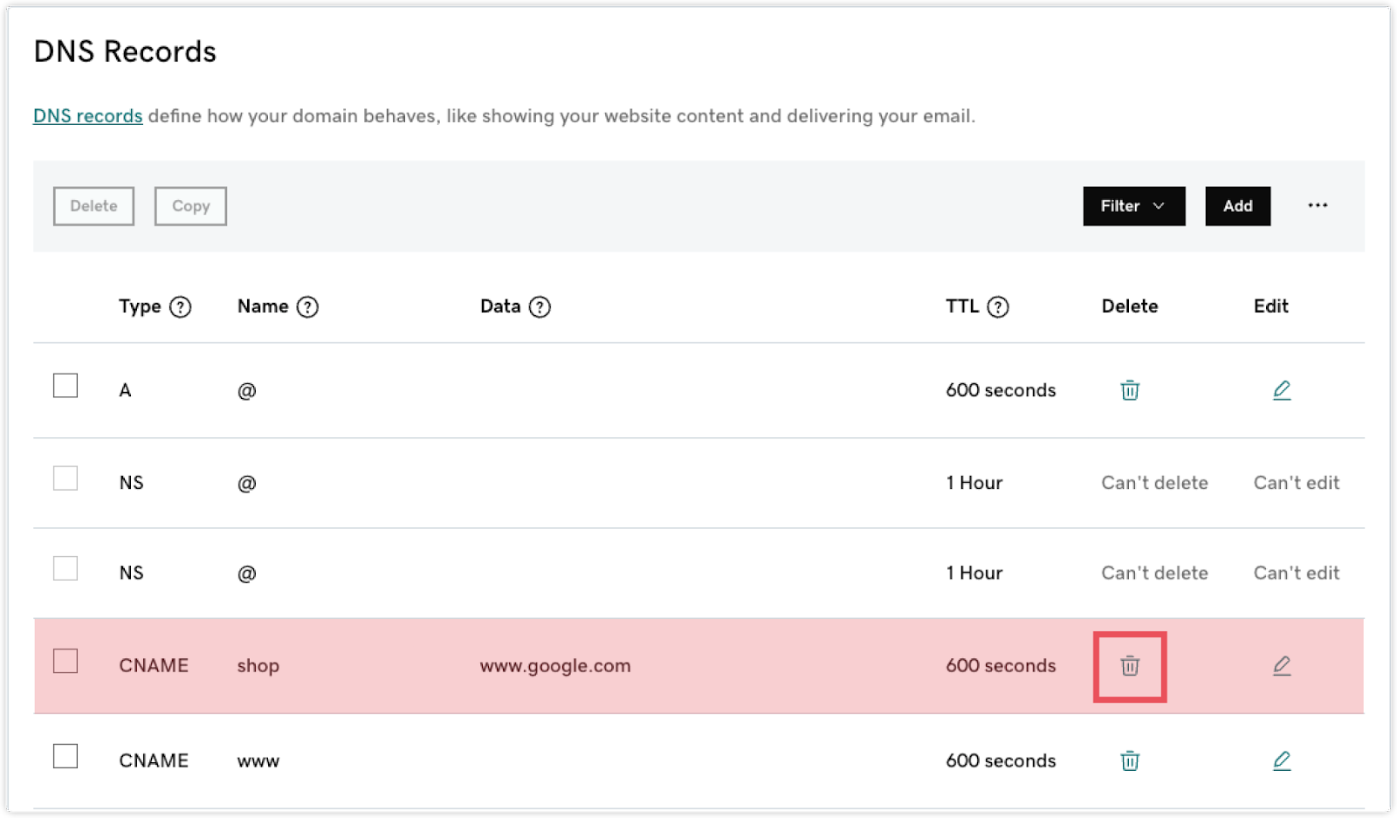
Task: Delete the A record with trash icon
Action: [1129, 390]
